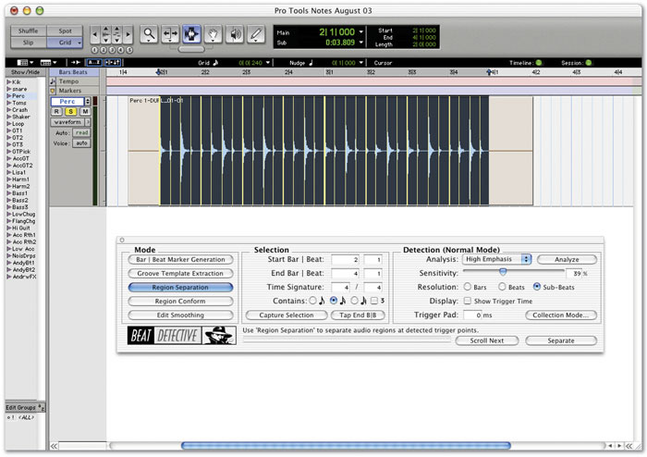Viewport: 647px width, 457px height.
Task: Open the Analysis High Emphasis dropdown
Action: (497, 259)
